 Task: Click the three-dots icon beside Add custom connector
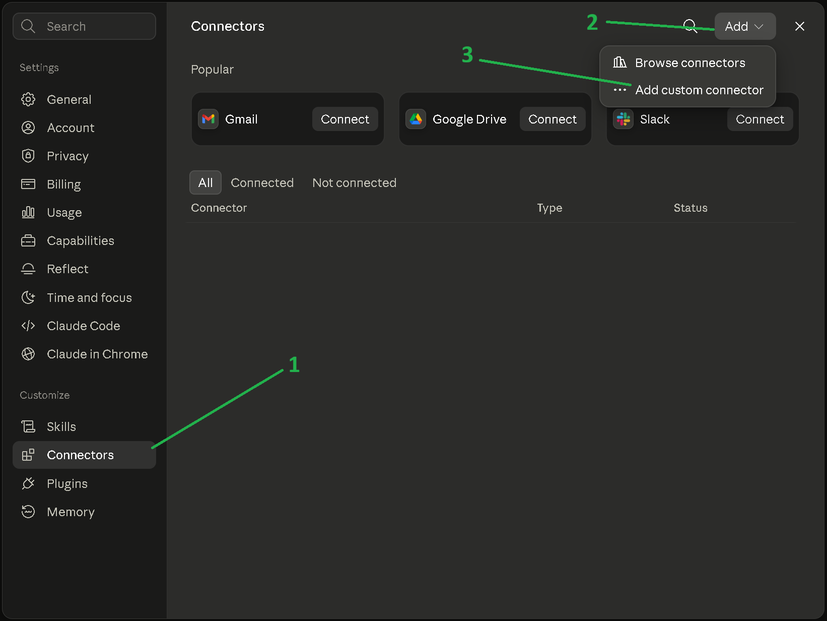click(619, 90)
